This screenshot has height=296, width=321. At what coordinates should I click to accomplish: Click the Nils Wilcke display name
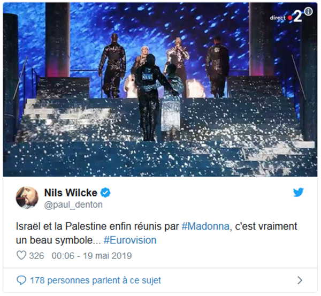pyautogui.click(x=71, y=193)
